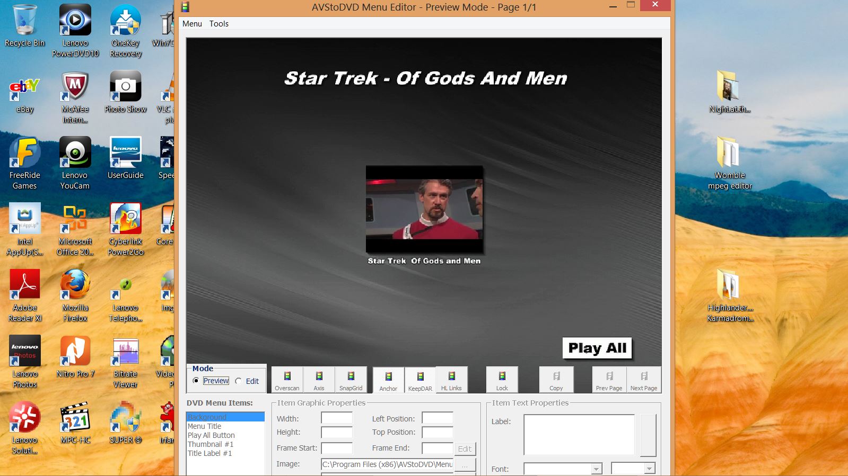Toggle the Axis display button
Viewport: 848px width, 476px height.
[319, 380]
